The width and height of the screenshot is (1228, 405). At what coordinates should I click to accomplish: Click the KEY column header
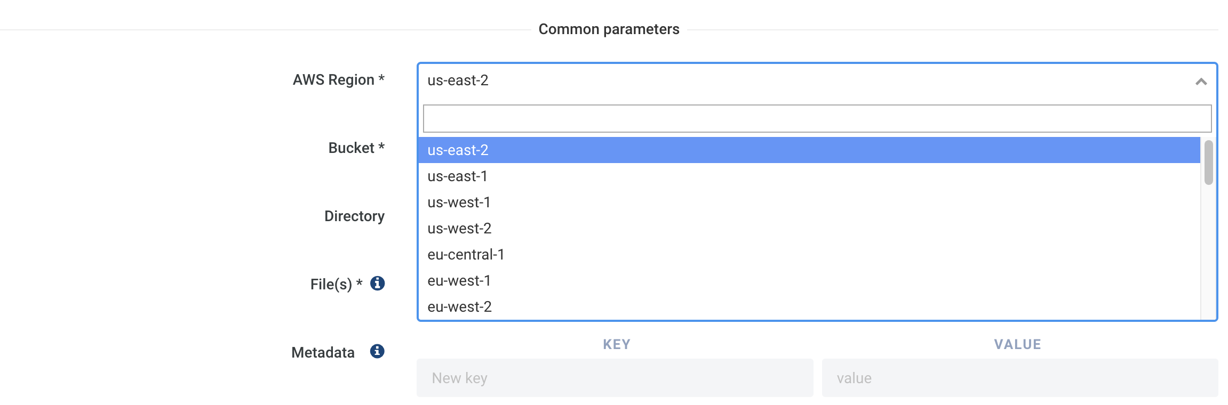(x=617, y=344)
